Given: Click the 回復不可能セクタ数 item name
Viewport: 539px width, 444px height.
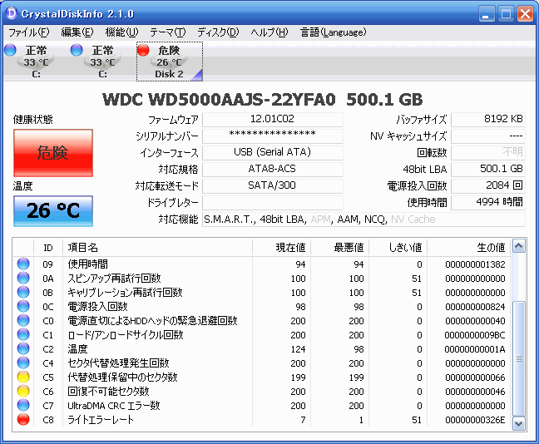Looking at the screenshot, I should pyautogui.click(x=108, y=392).
